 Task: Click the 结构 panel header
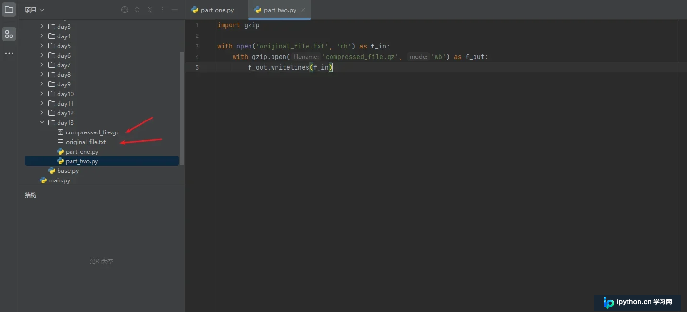[31, 195]
